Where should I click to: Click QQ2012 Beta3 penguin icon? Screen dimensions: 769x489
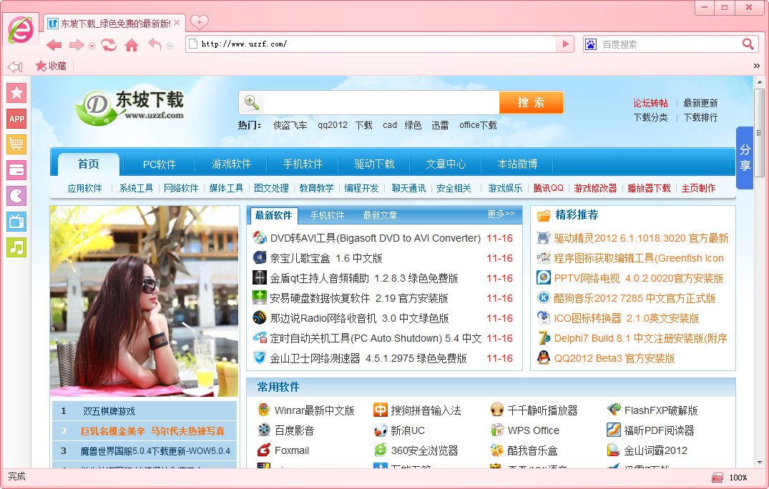pos(544,357)
